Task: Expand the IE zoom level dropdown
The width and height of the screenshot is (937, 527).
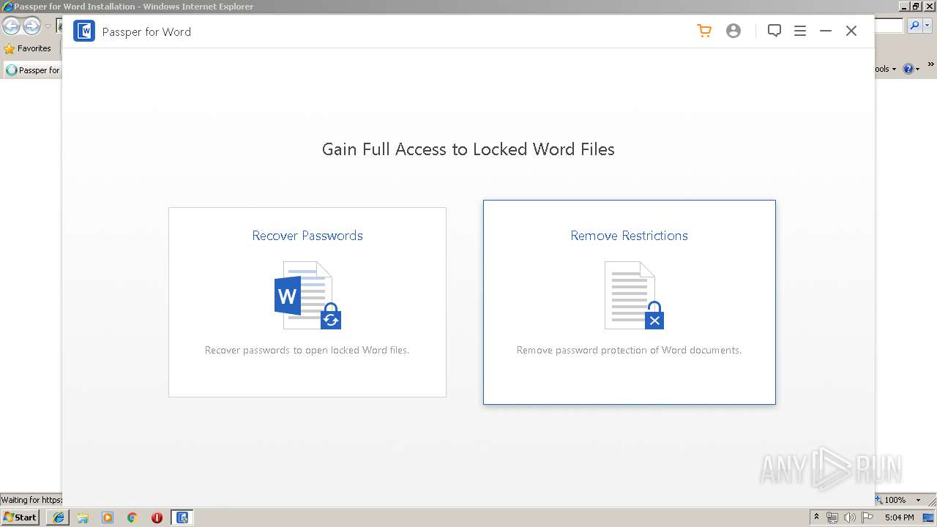Action: coord(918,500)
